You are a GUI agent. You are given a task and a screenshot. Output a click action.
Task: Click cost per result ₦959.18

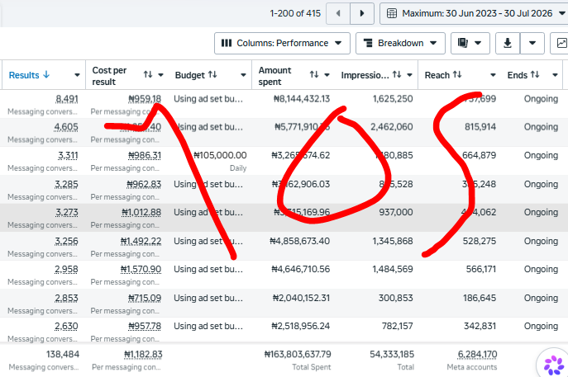point(145,99)
